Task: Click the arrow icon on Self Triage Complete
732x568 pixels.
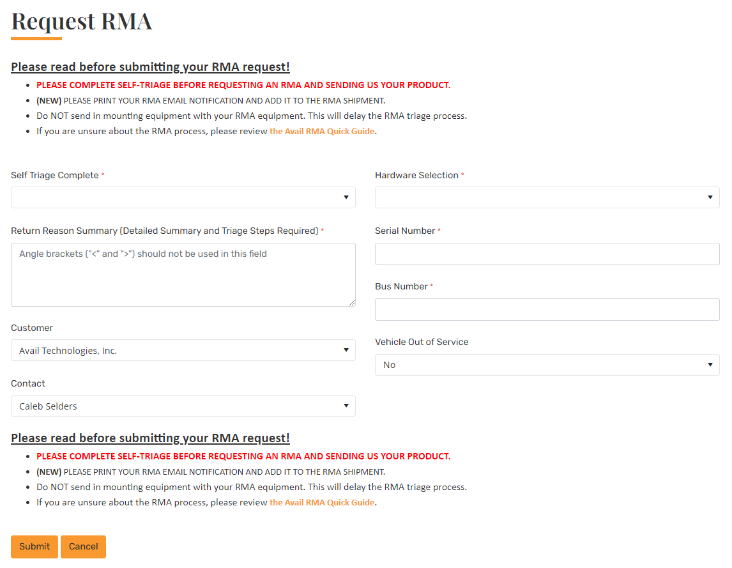Action: (346, 197)
